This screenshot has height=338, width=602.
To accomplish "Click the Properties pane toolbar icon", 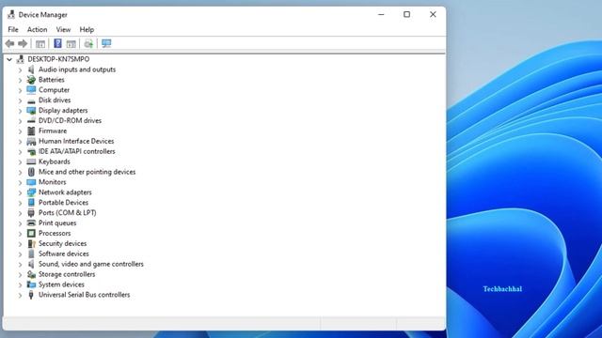I will pyautogui.click(x=71, y=44).
